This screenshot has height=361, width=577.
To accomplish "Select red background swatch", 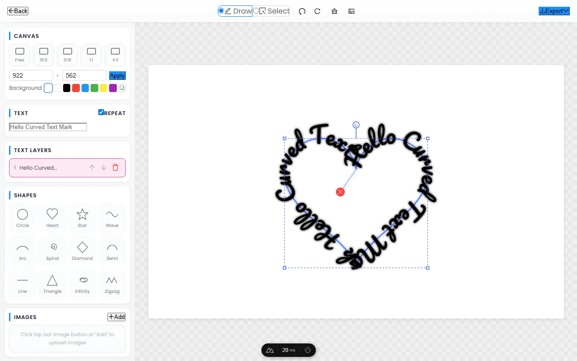I will tap(76, 88).
